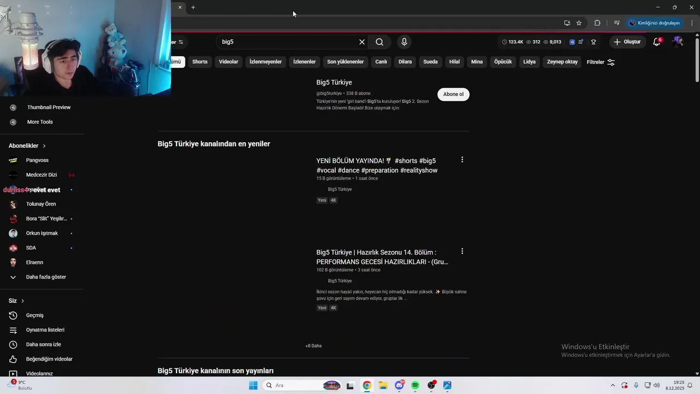This screenshot has height=394, width=700.
Task: Open the notifications bell
Action: point(657,42)
